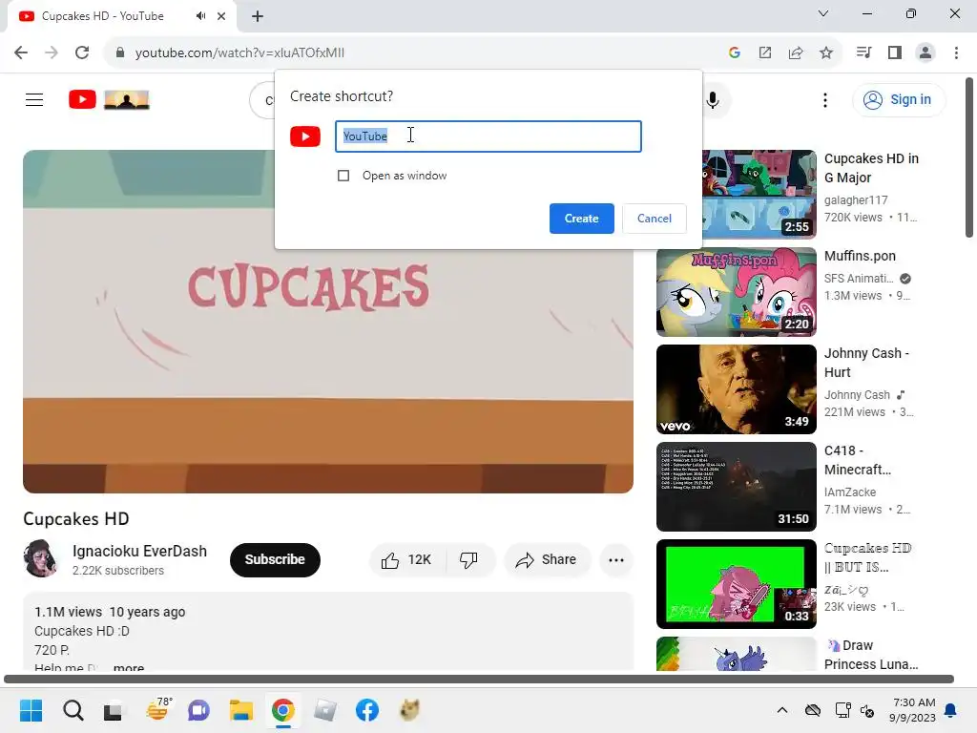Open the Google search side icon

tap(735, 53)
